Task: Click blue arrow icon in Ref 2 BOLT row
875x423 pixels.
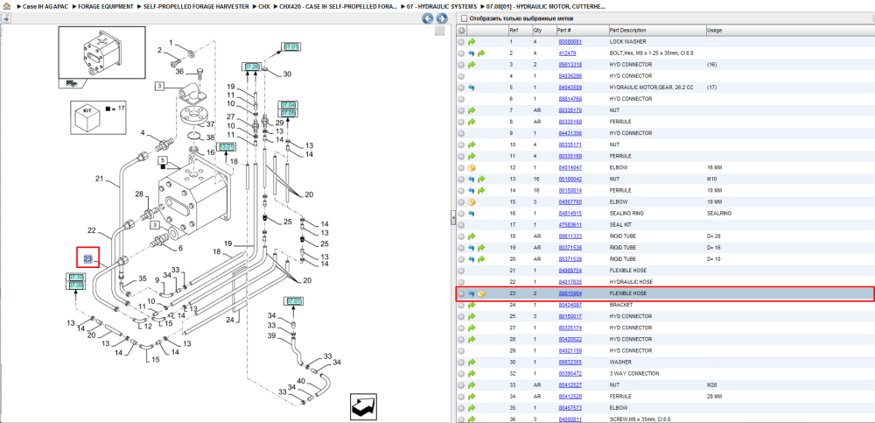Action: click(472, 53)
